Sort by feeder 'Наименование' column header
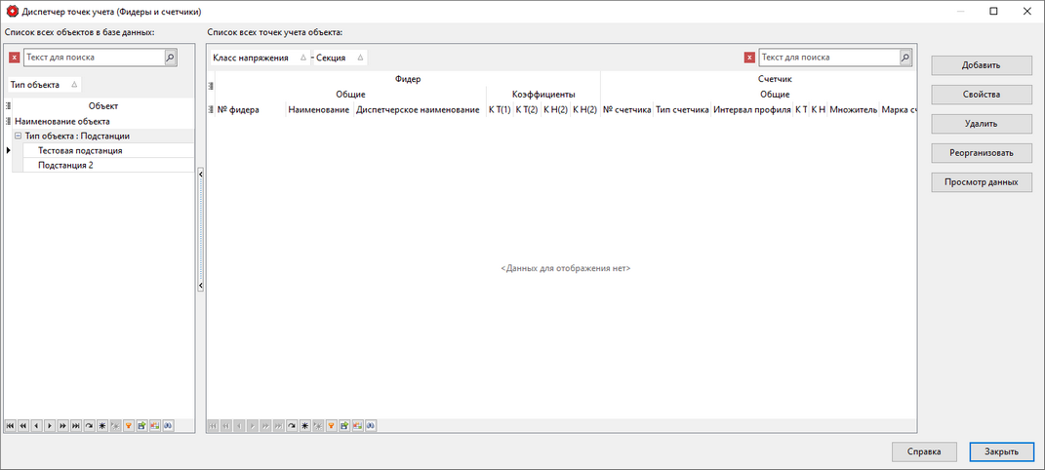1045x470 pixels. [x=319, y=110]
